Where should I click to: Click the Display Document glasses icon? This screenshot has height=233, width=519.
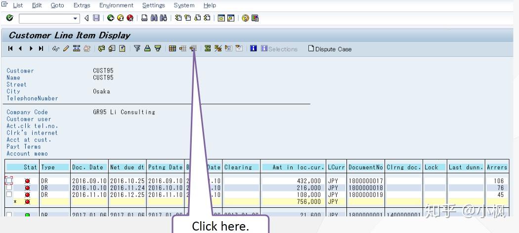pos(55,48)
